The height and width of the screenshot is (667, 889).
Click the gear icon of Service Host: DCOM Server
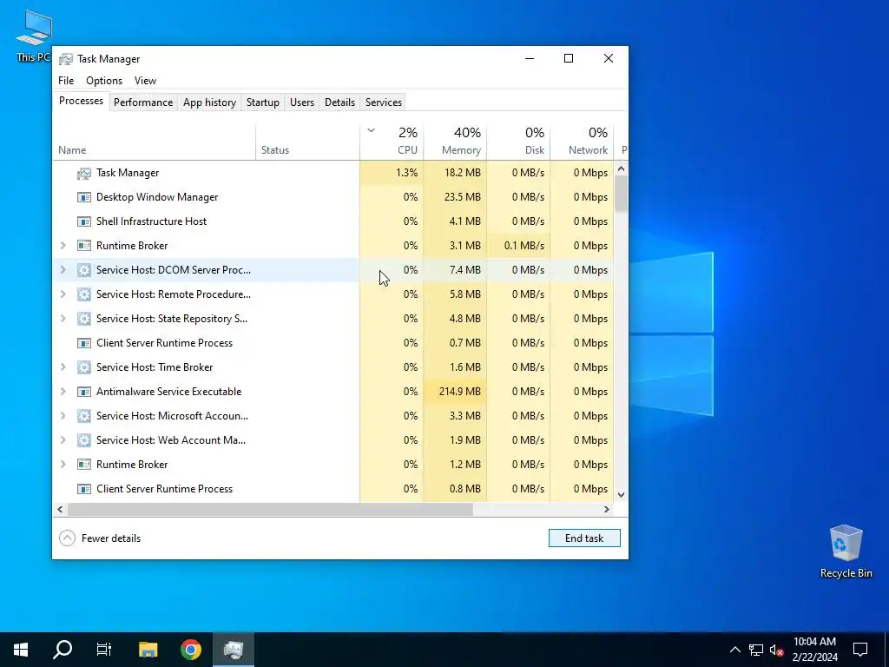pyautogui.click(x=84, y=270)
